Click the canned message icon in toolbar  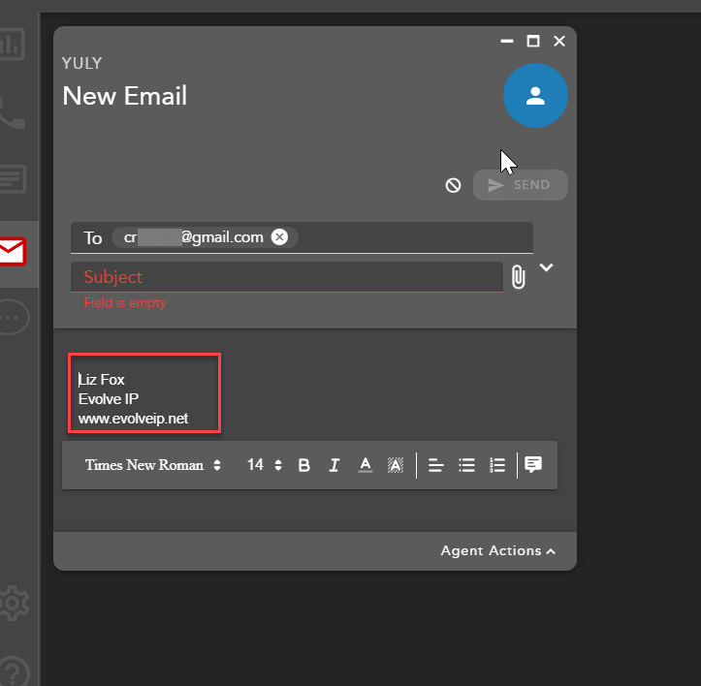[x=532, y=465]
